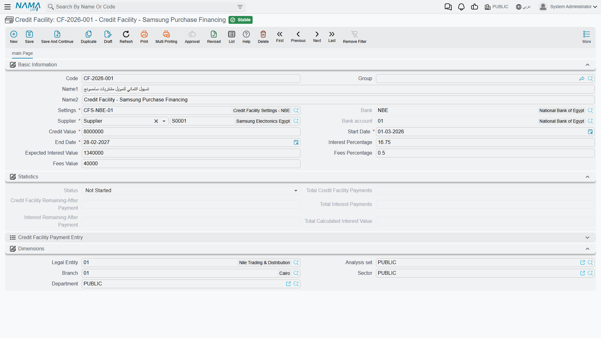Click Group field share arrow icon

(x=582, y=79)
